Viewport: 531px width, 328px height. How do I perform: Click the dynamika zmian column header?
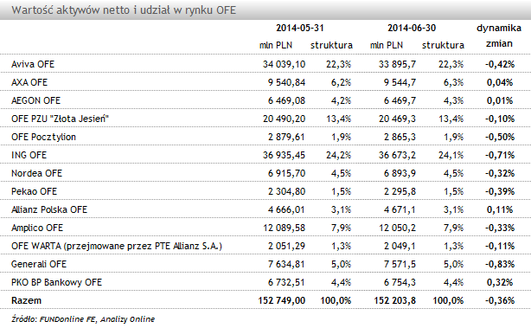coord(499,35)
